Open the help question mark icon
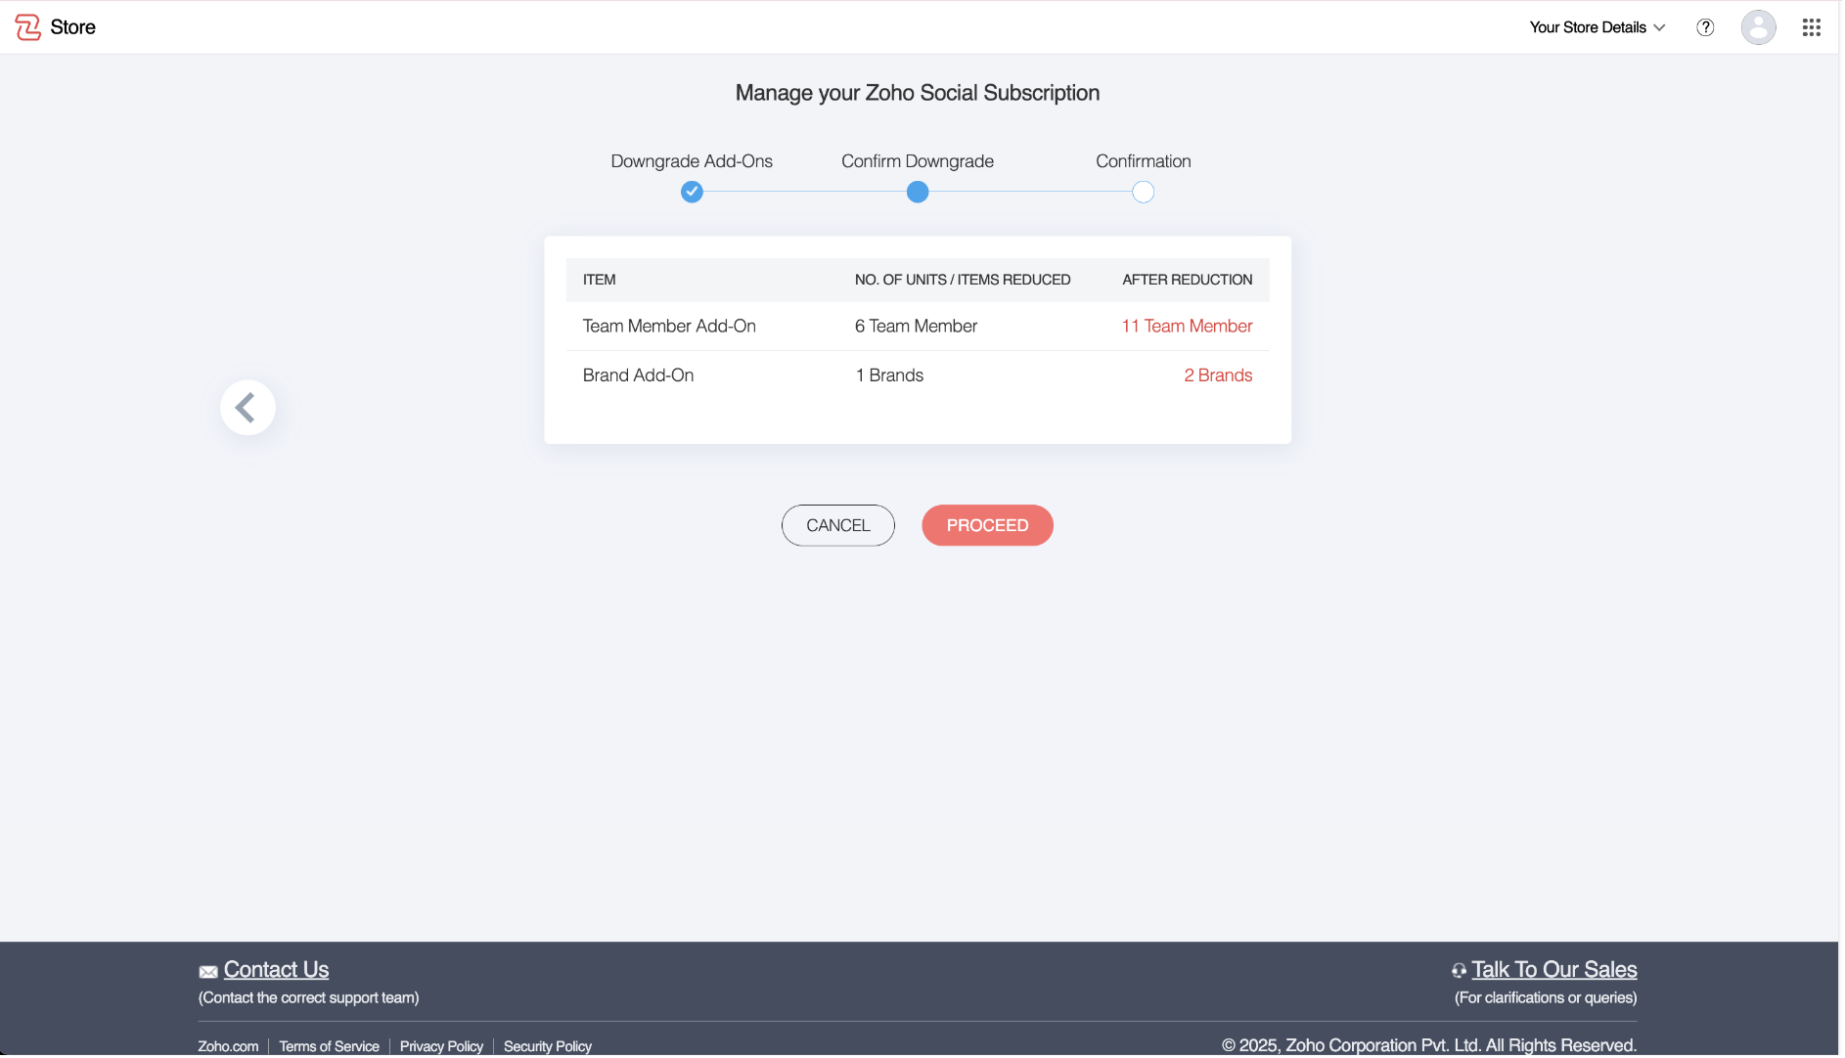This screenshot has width=1845, height=1058. click(x=1705, y=27)
